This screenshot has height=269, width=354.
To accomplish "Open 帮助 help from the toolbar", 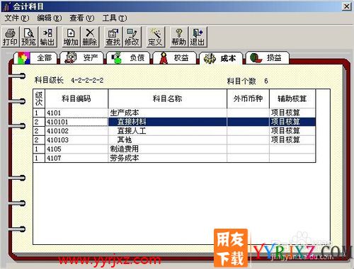I will (178, 37).
